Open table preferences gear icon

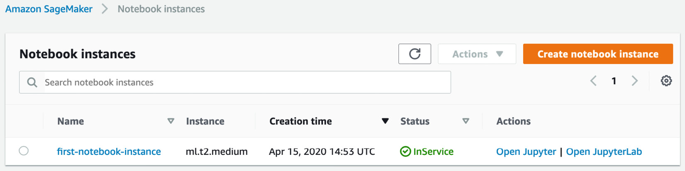(x=666, y=81)
